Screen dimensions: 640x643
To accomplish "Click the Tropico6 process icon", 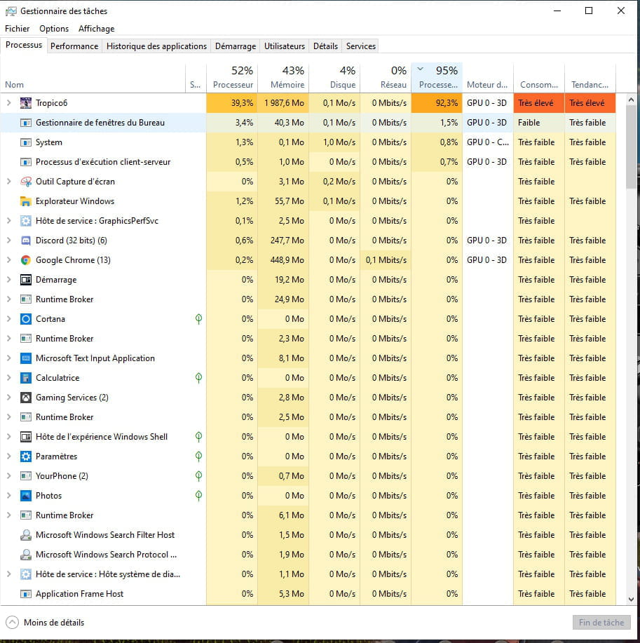I will [x=26, y=103].
